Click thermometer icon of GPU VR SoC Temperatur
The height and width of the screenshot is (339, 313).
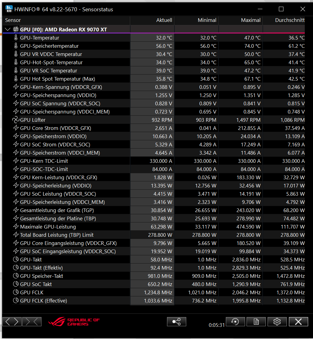[16, 71]
